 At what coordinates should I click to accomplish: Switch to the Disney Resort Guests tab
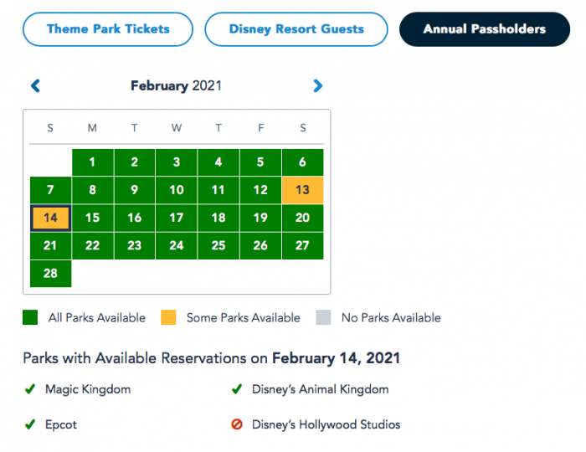tap(296, 29)
